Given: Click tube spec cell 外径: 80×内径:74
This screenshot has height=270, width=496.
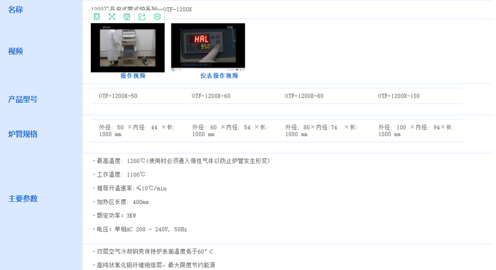Looking at the screenshot, I should (321, 131).
